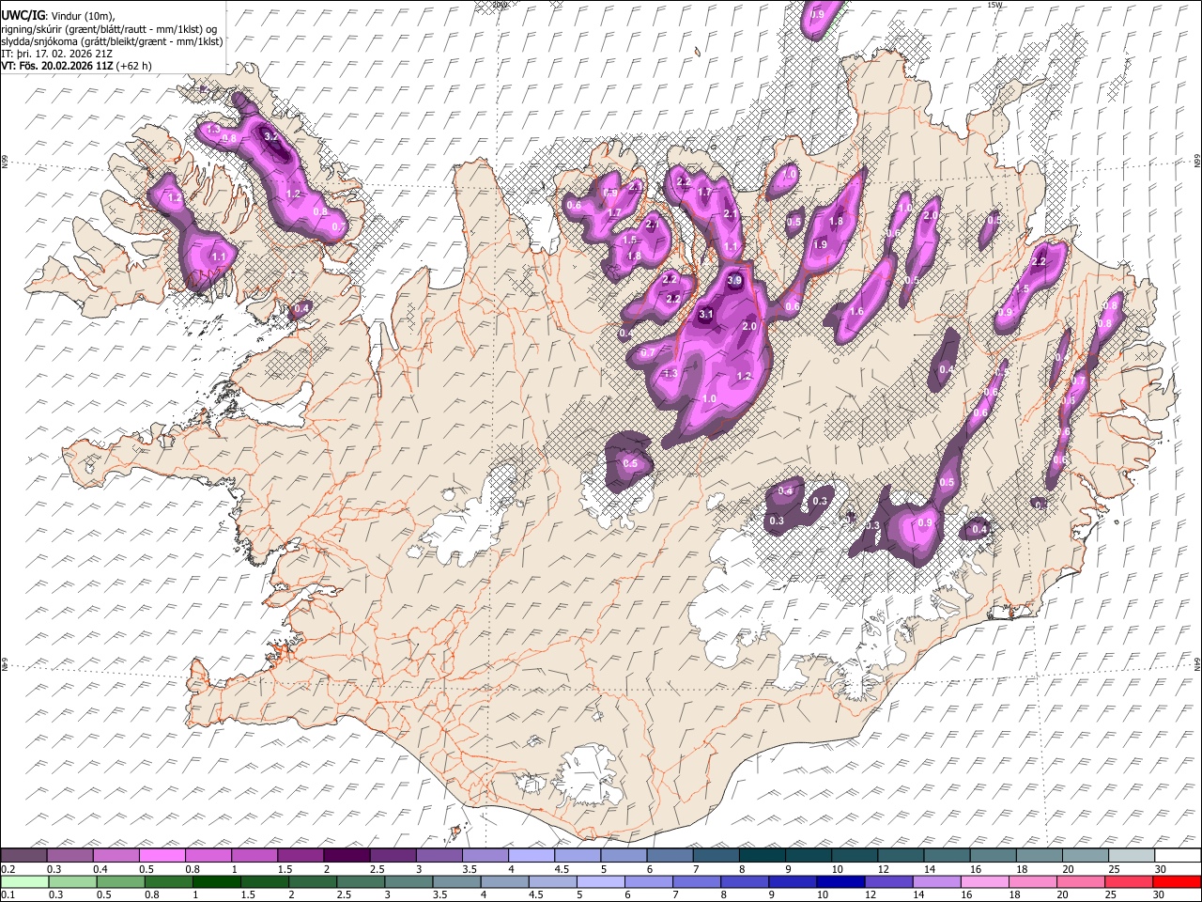1202x902 pixels.
Task: Click the 15W longitude label
Action: pos(994,5)
